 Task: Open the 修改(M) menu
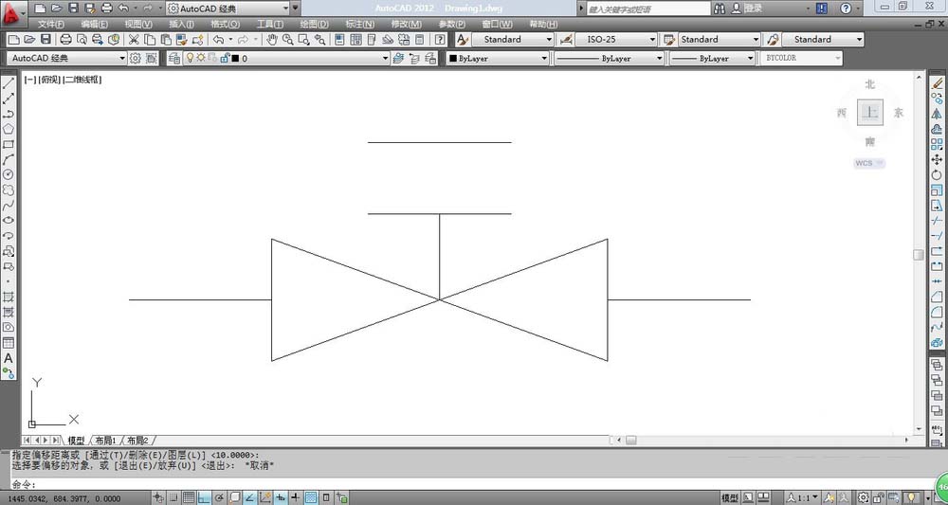coord(407,25)
